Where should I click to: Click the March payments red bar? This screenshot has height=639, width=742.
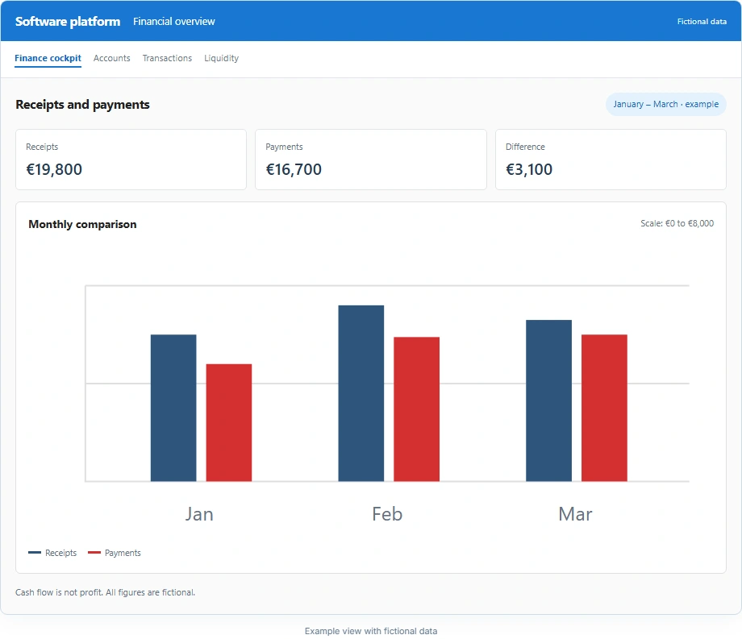(604, 408)
